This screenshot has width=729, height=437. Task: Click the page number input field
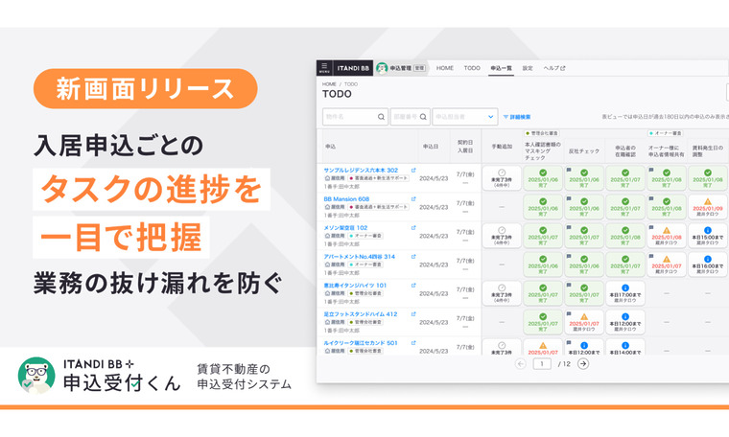(x=543, y=363)
